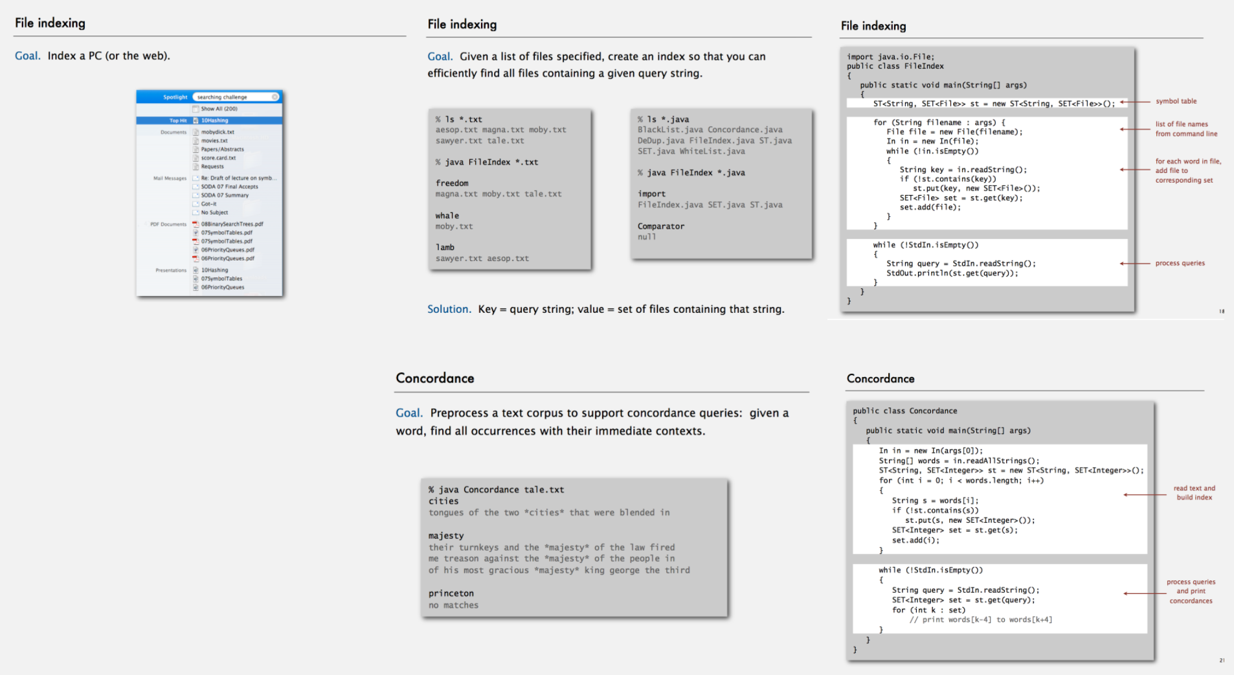This screenshot has width=1234, height=675.
Task: Click the blue 'Spotlight' title label
Action: click(x=175, y=97)
